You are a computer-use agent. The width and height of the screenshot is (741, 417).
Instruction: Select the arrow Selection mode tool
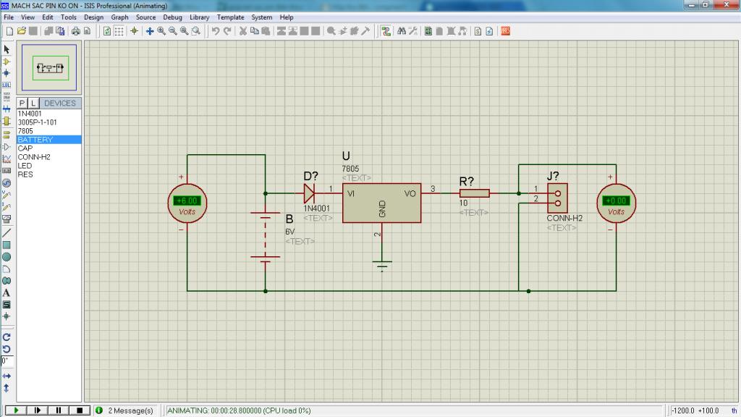click(7, 49)
